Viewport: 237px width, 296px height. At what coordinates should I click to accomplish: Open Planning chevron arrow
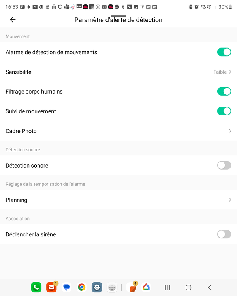230,200
